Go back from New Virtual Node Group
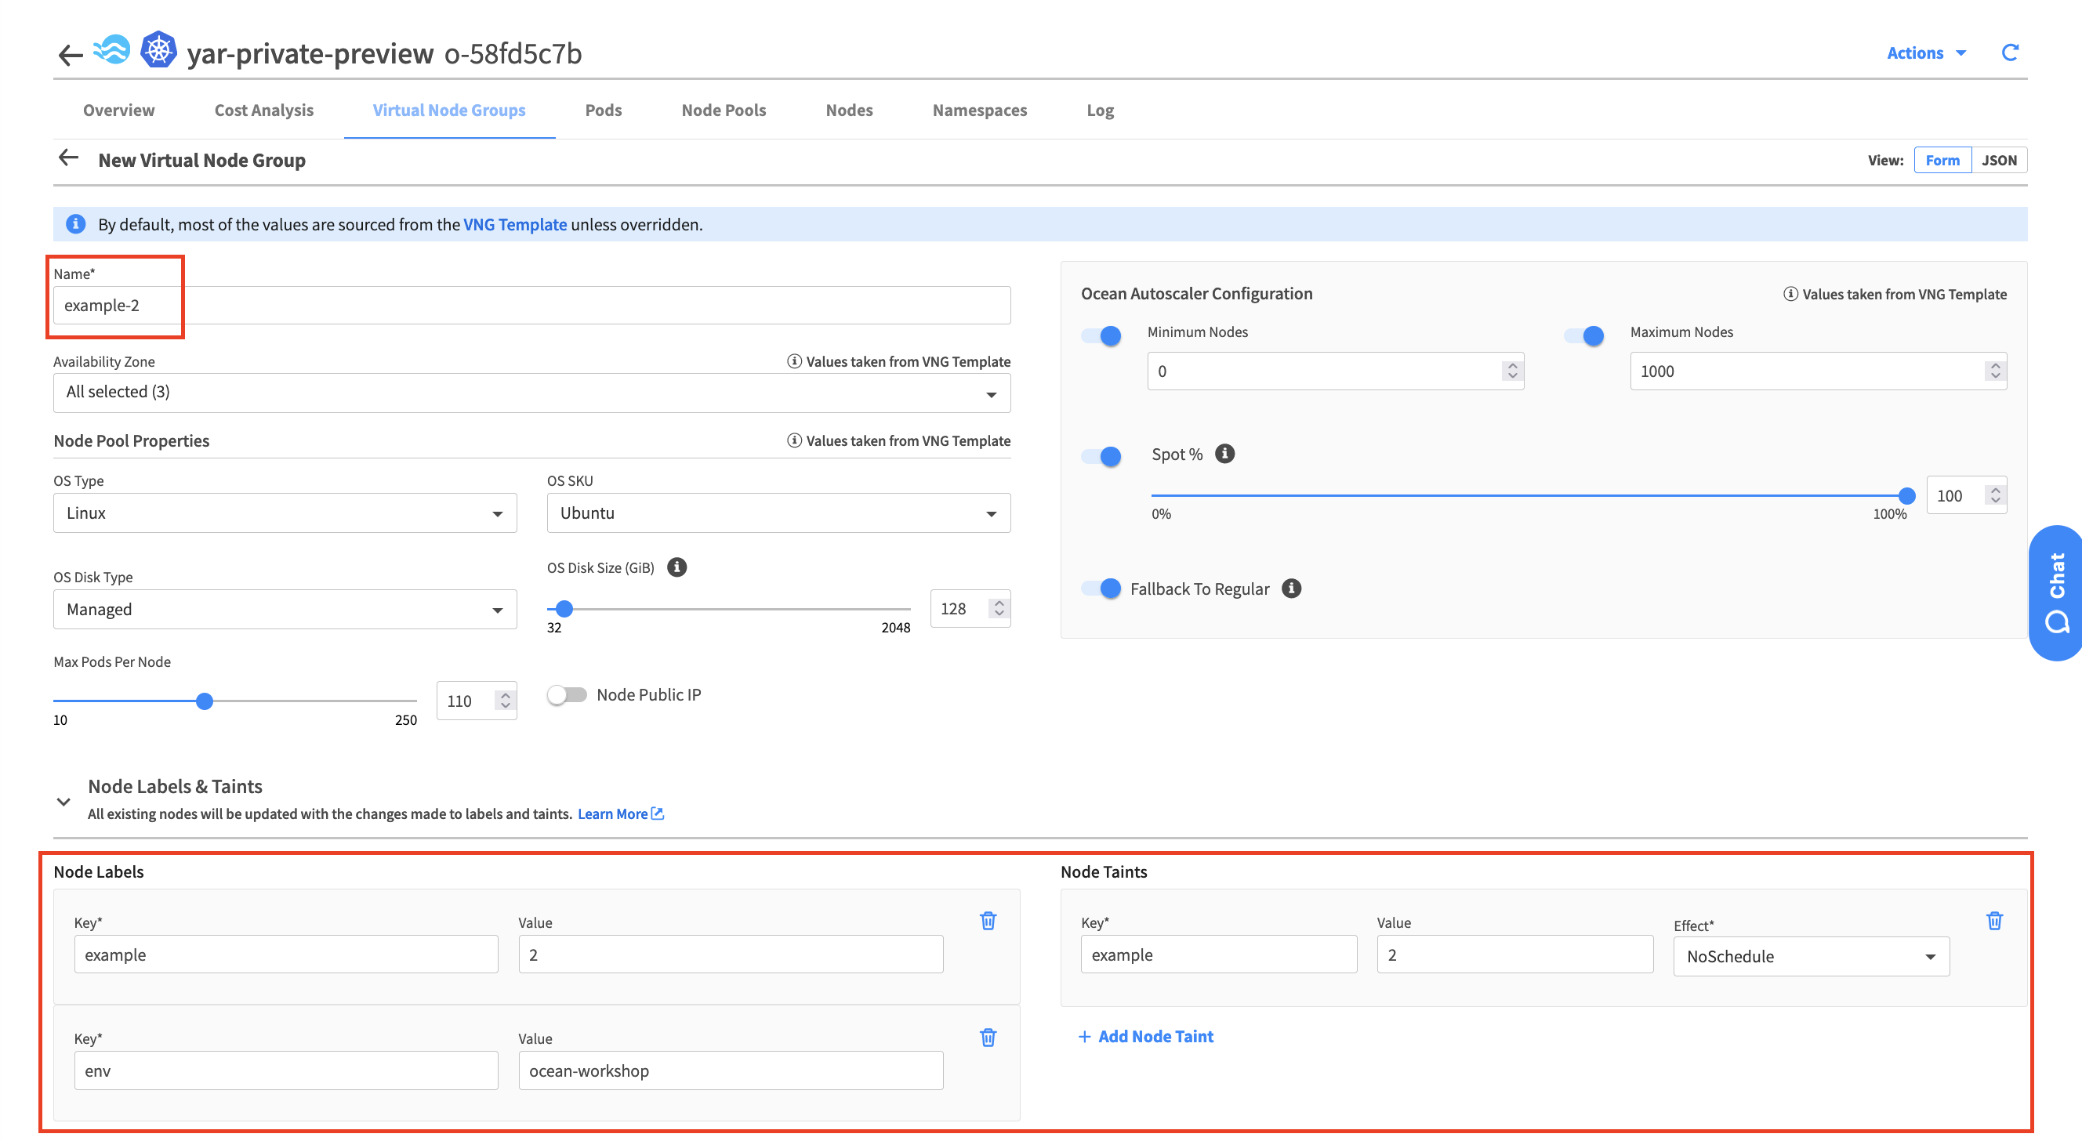 click(x=69, y=158)
